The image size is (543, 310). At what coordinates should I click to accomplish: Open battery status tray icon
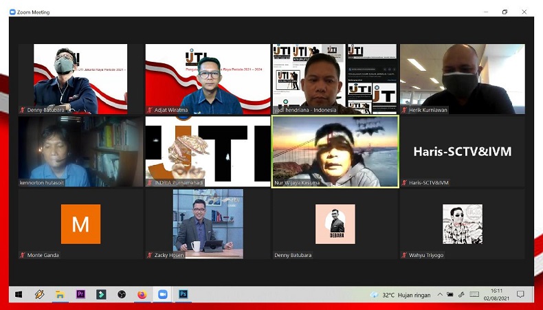point(450,295)
